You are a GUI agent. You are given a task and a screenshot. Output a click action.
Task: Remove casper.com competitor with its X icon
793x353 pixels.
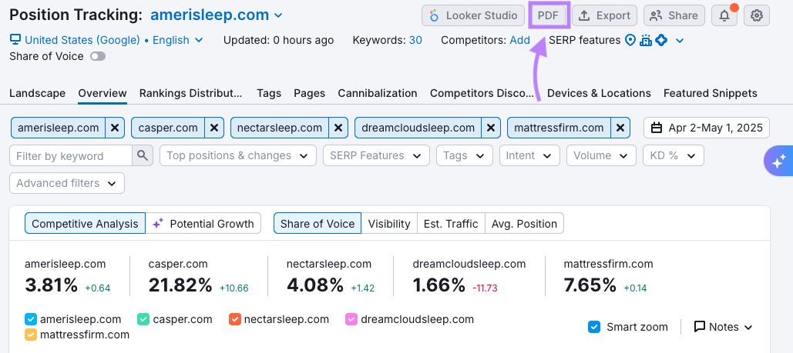click(214, 128)
